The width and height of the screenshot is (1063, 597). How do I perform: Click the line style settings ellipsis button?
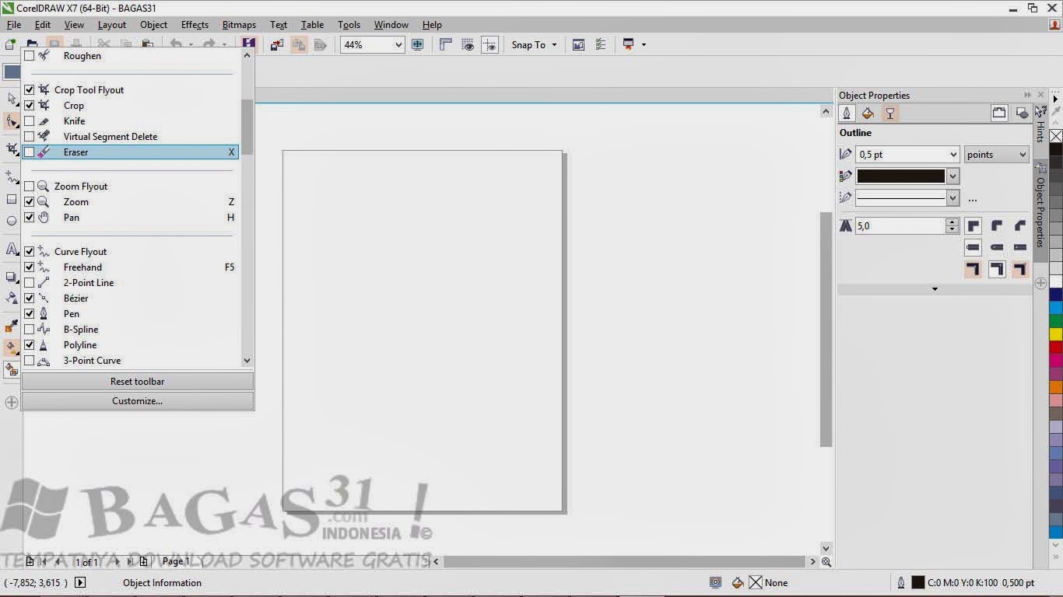click(973, 199)
